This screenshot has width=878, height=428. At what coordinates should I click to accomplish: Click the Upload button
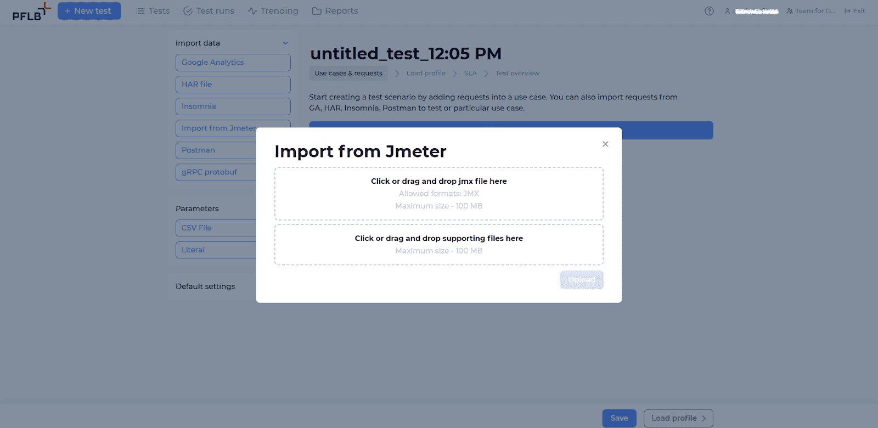pos(582,280)
